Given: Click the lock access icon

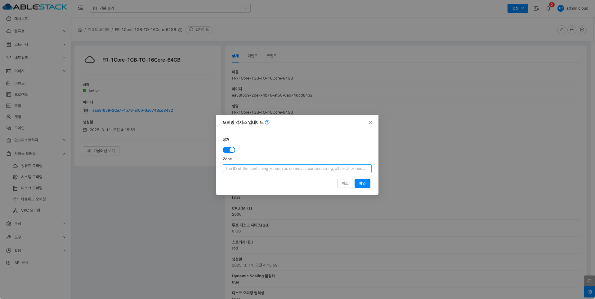Looking at the screenshot, I should tap(571, 30).
